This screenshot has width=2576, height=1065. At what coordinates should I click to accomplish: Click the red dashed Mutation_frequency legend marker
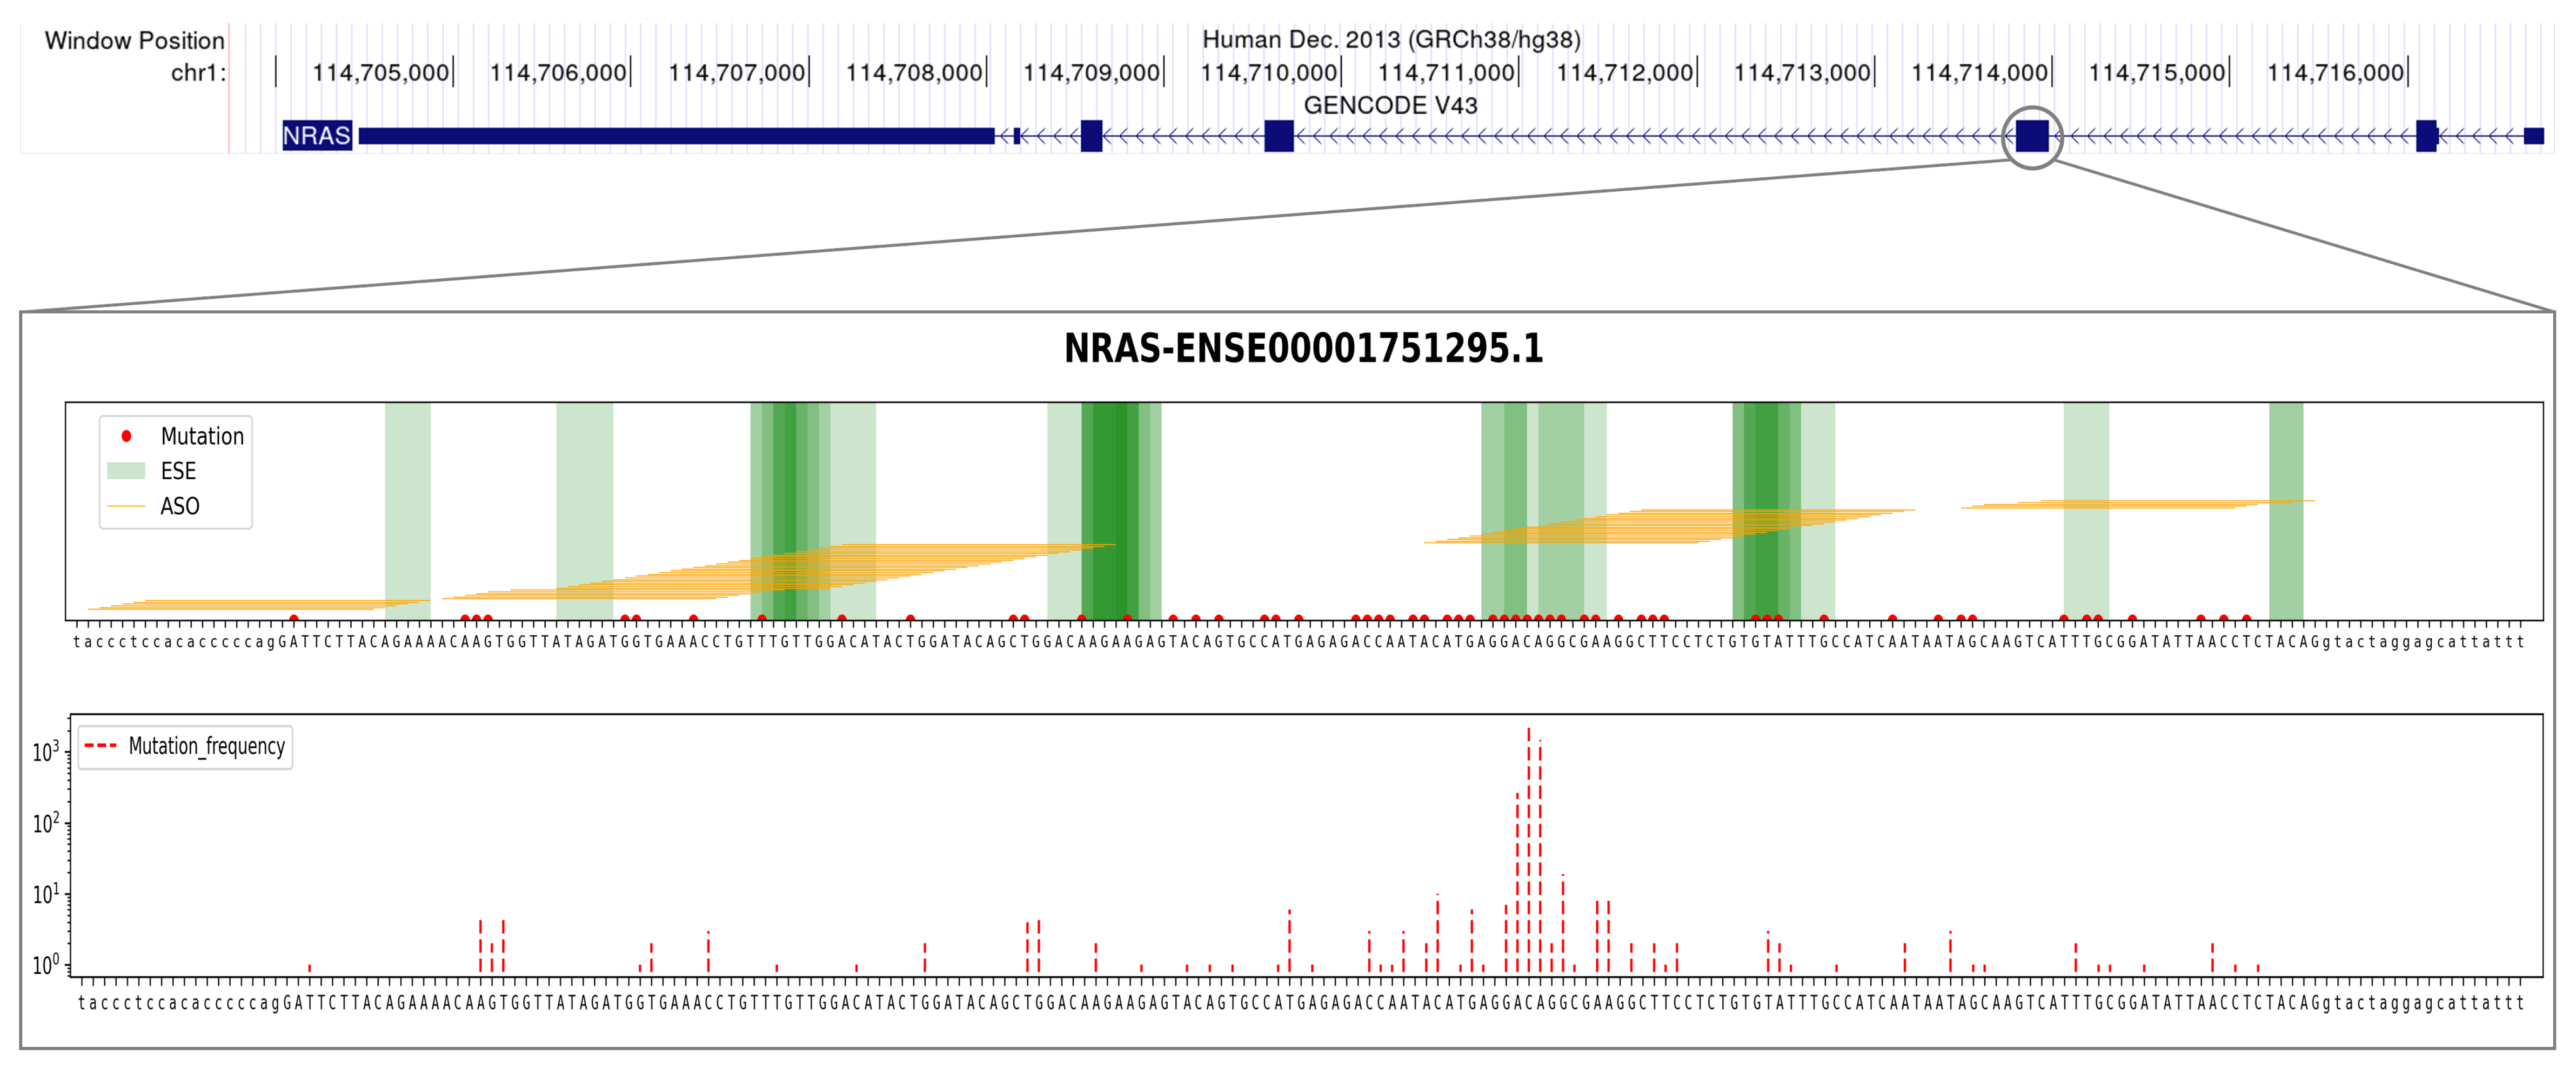[x=101, y=746]
